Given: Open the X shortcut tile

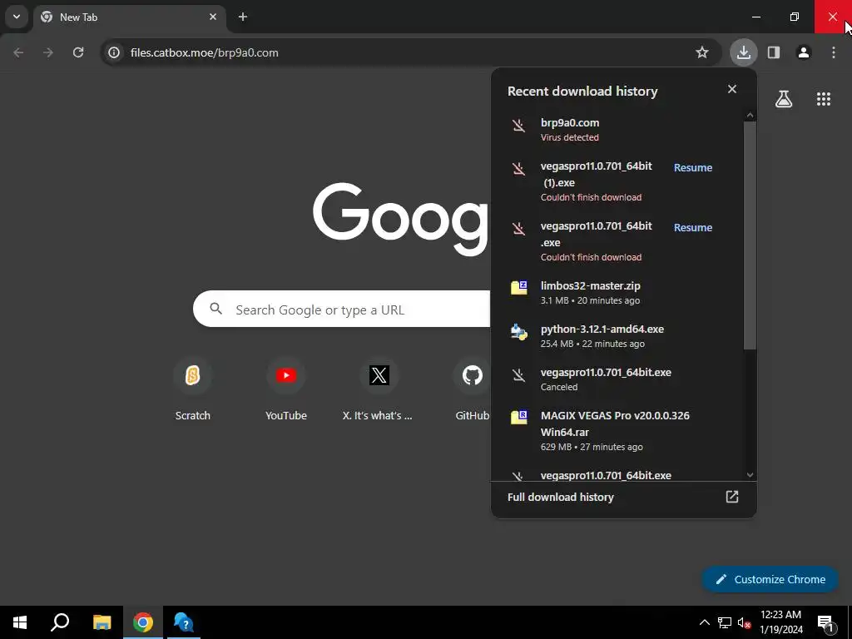Looking at the screenshot, I should 379,389.
